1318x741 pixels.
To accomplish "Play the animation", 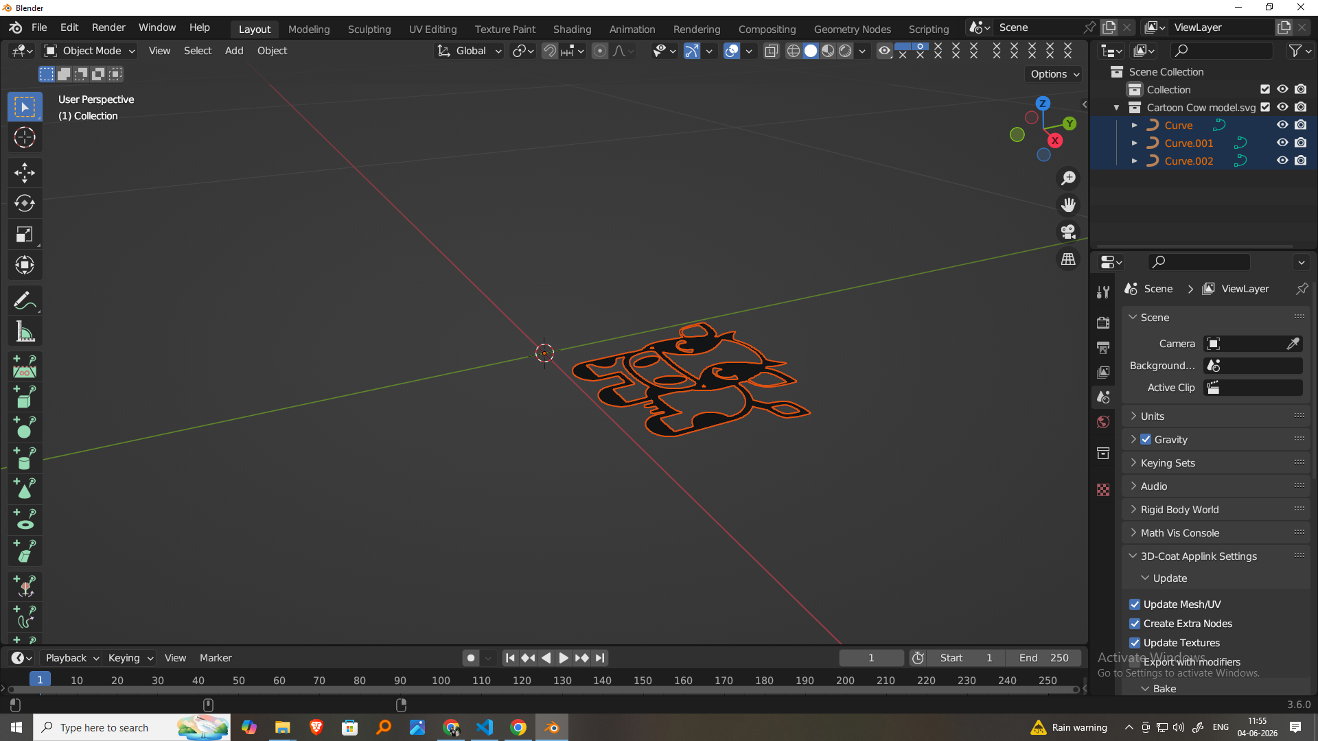I will (x=564, y=658).
